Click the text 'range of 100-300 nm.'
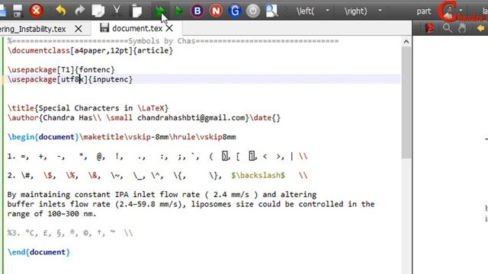This screenshot has height=274, width=488. tap(52, 214)
